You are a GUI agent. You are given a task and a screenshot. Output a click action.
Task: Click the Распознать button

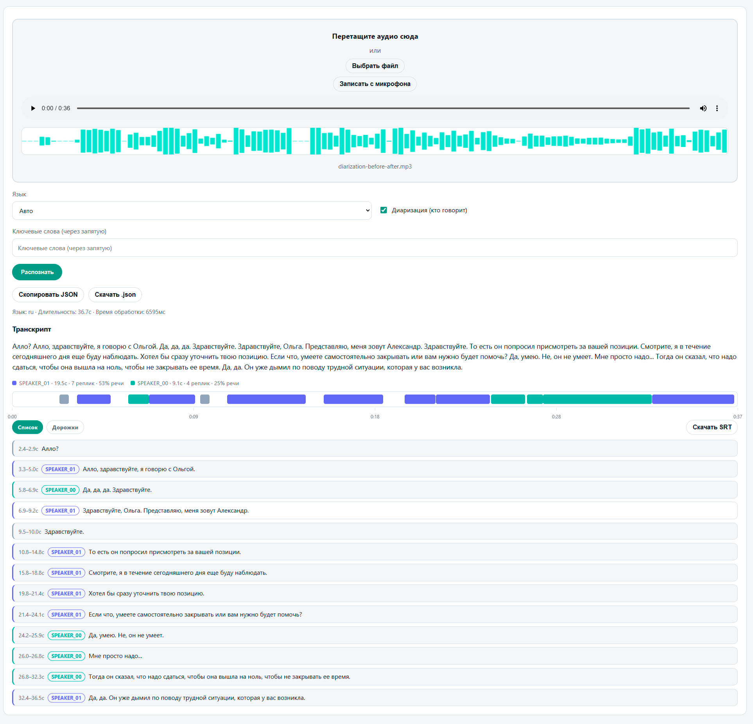click(37, 272)
